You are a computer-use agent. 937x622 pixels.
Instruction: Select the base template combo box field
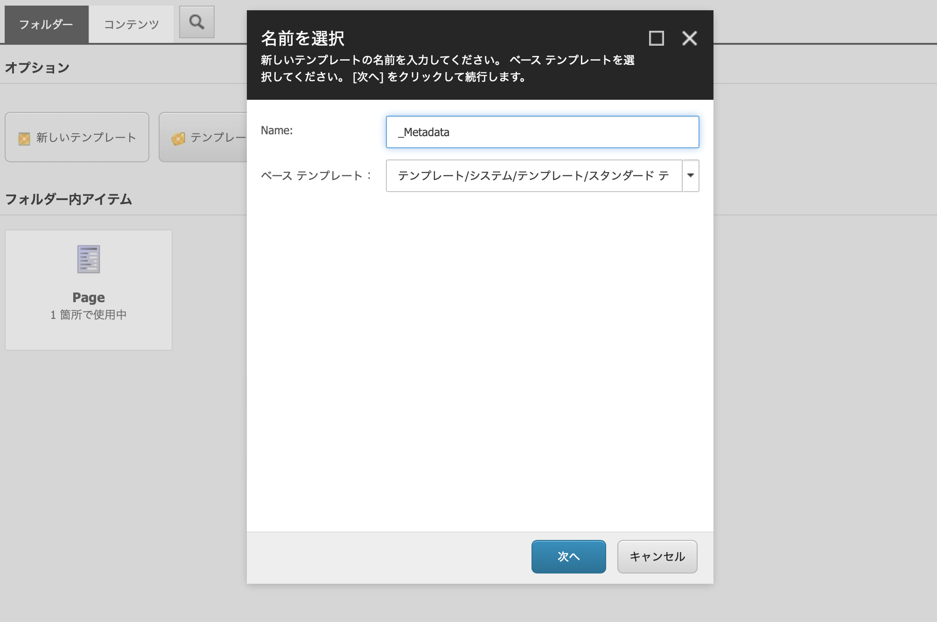534,176
